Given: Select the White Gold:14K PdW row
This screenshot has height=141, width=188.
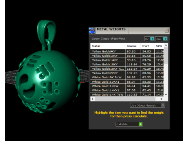Looking at the screenshot, I should pos(127,94).
